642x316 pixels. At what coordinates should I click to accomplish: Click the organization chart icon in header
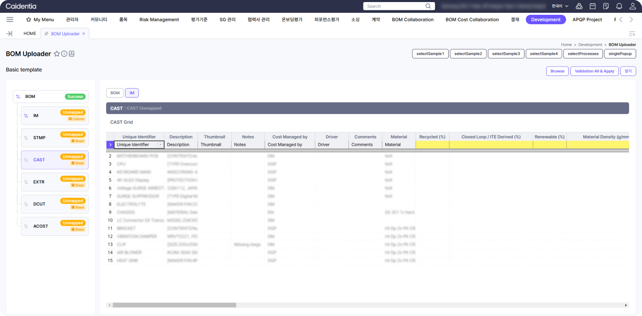click(579, 6)
